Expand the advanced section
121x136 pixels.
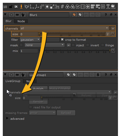(7, 118)
